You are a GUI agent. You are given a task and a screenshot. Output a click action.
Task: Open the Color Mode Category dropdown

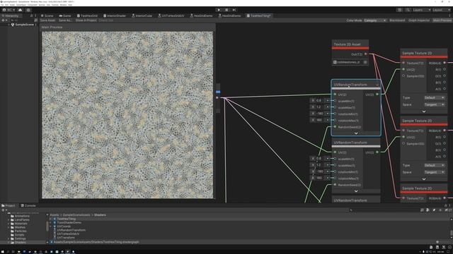click(375, 20)
